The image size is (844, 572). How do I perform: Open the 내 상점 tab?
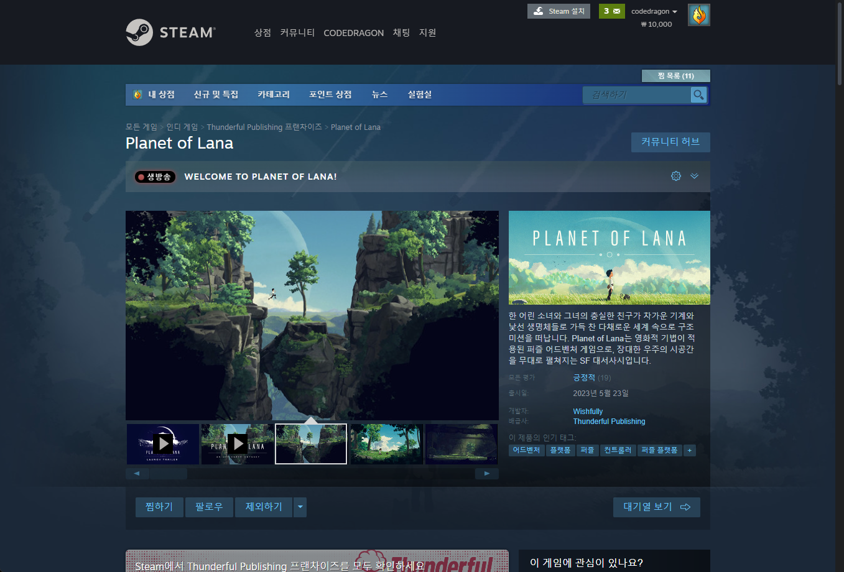click(154, 95)
